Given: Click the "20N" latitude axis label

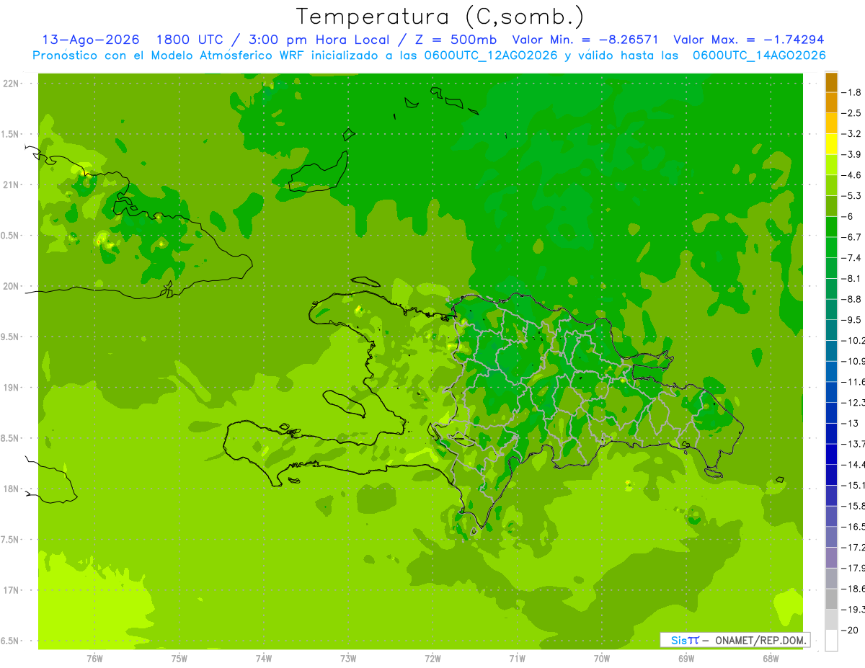Looking at the screenshot, I should coord(12,286).
